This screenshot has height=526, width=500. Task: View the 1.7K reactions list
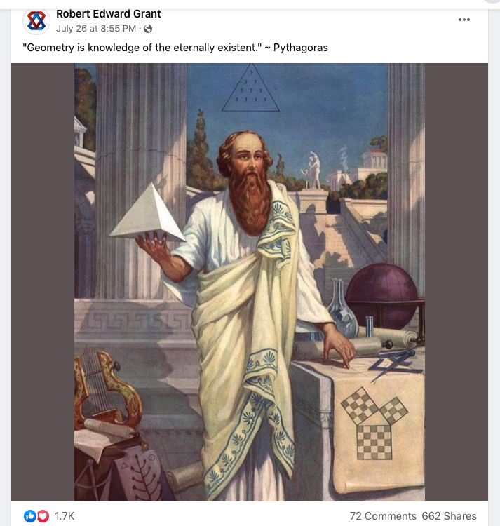(65, 516)
